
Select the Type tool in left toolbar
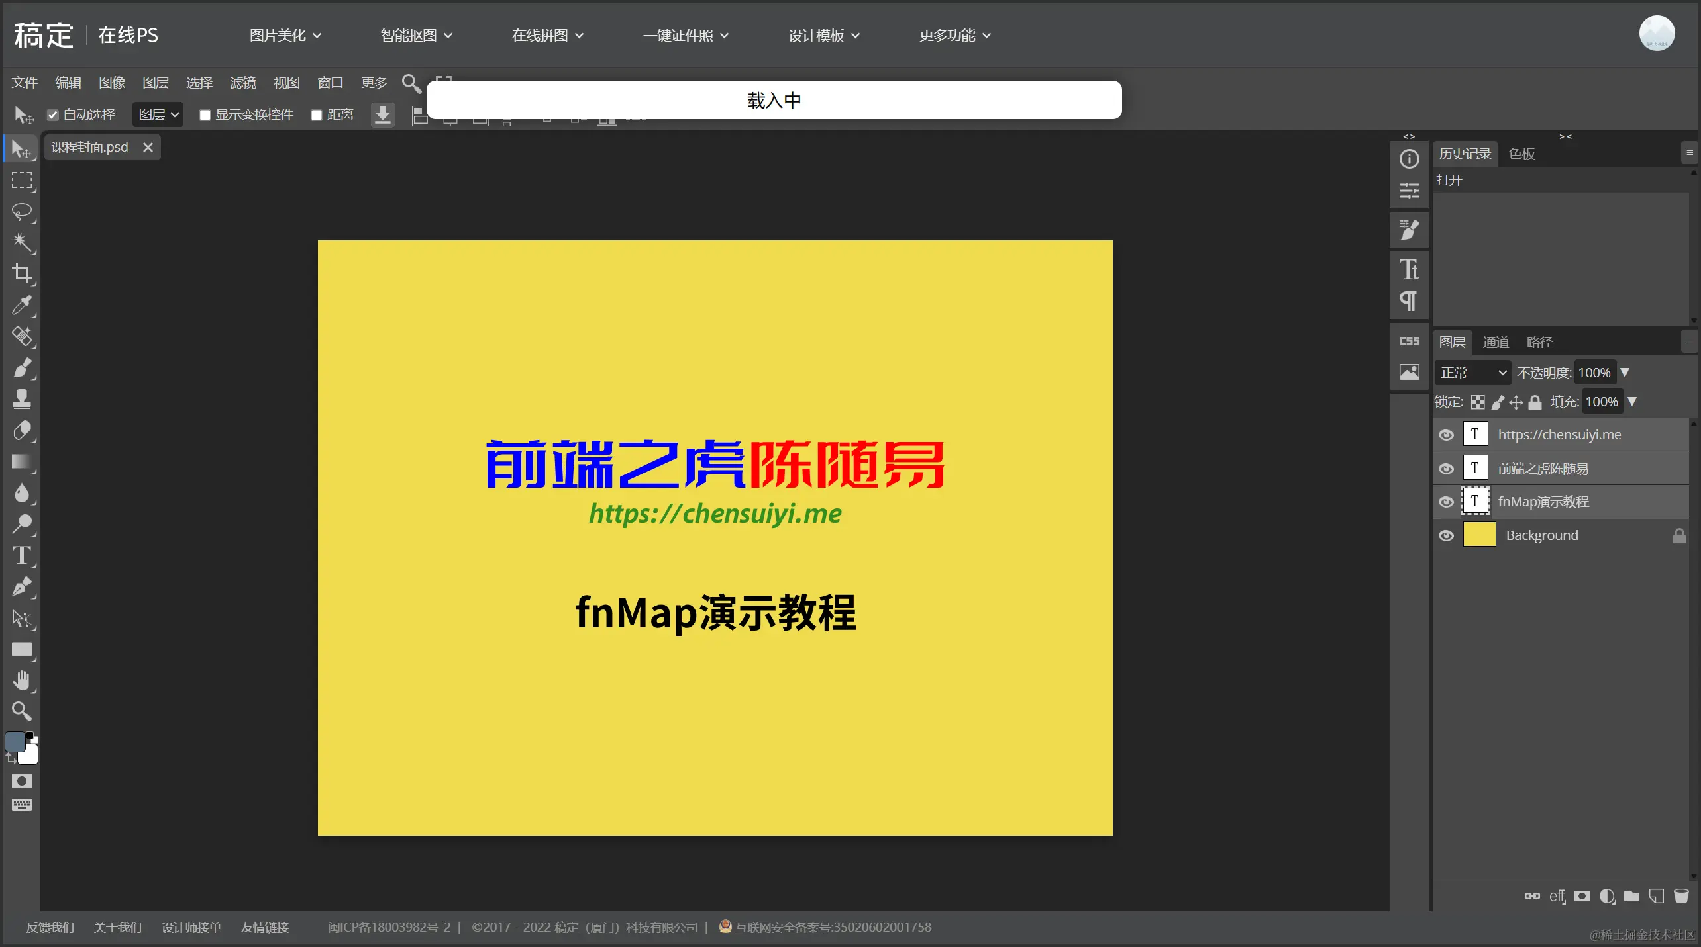(x=22, y=555)
